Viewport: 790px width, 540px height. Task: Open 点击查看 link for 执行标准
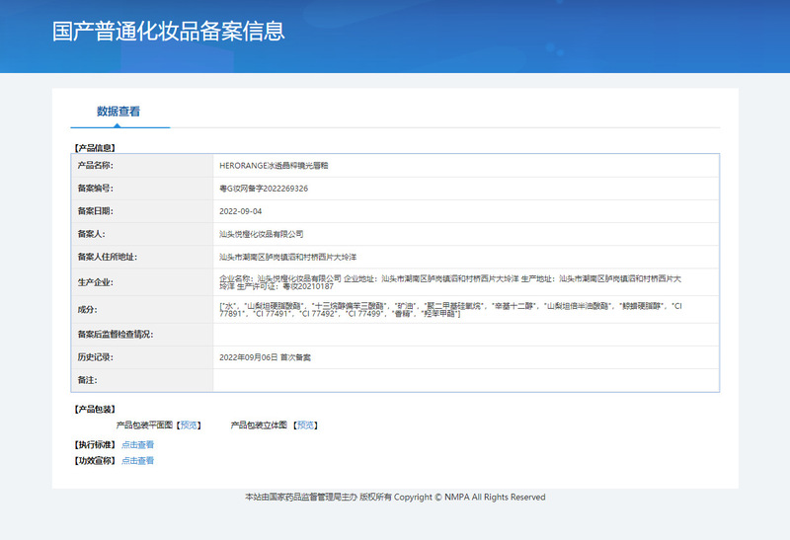[x=137, y=445]
